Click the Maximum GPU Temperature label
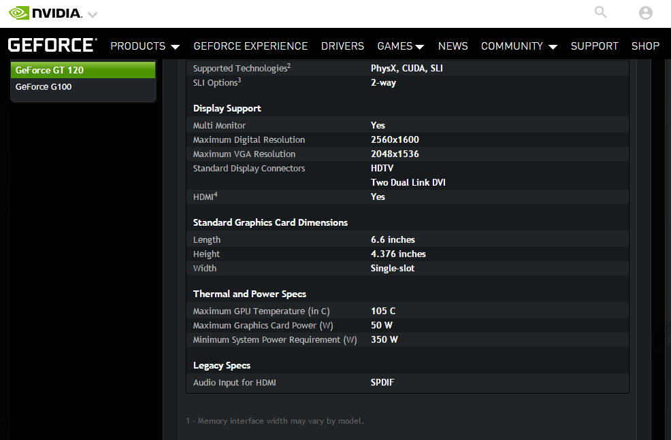The width and height of the screenshot is (671, 440). [x=261, y=311]
